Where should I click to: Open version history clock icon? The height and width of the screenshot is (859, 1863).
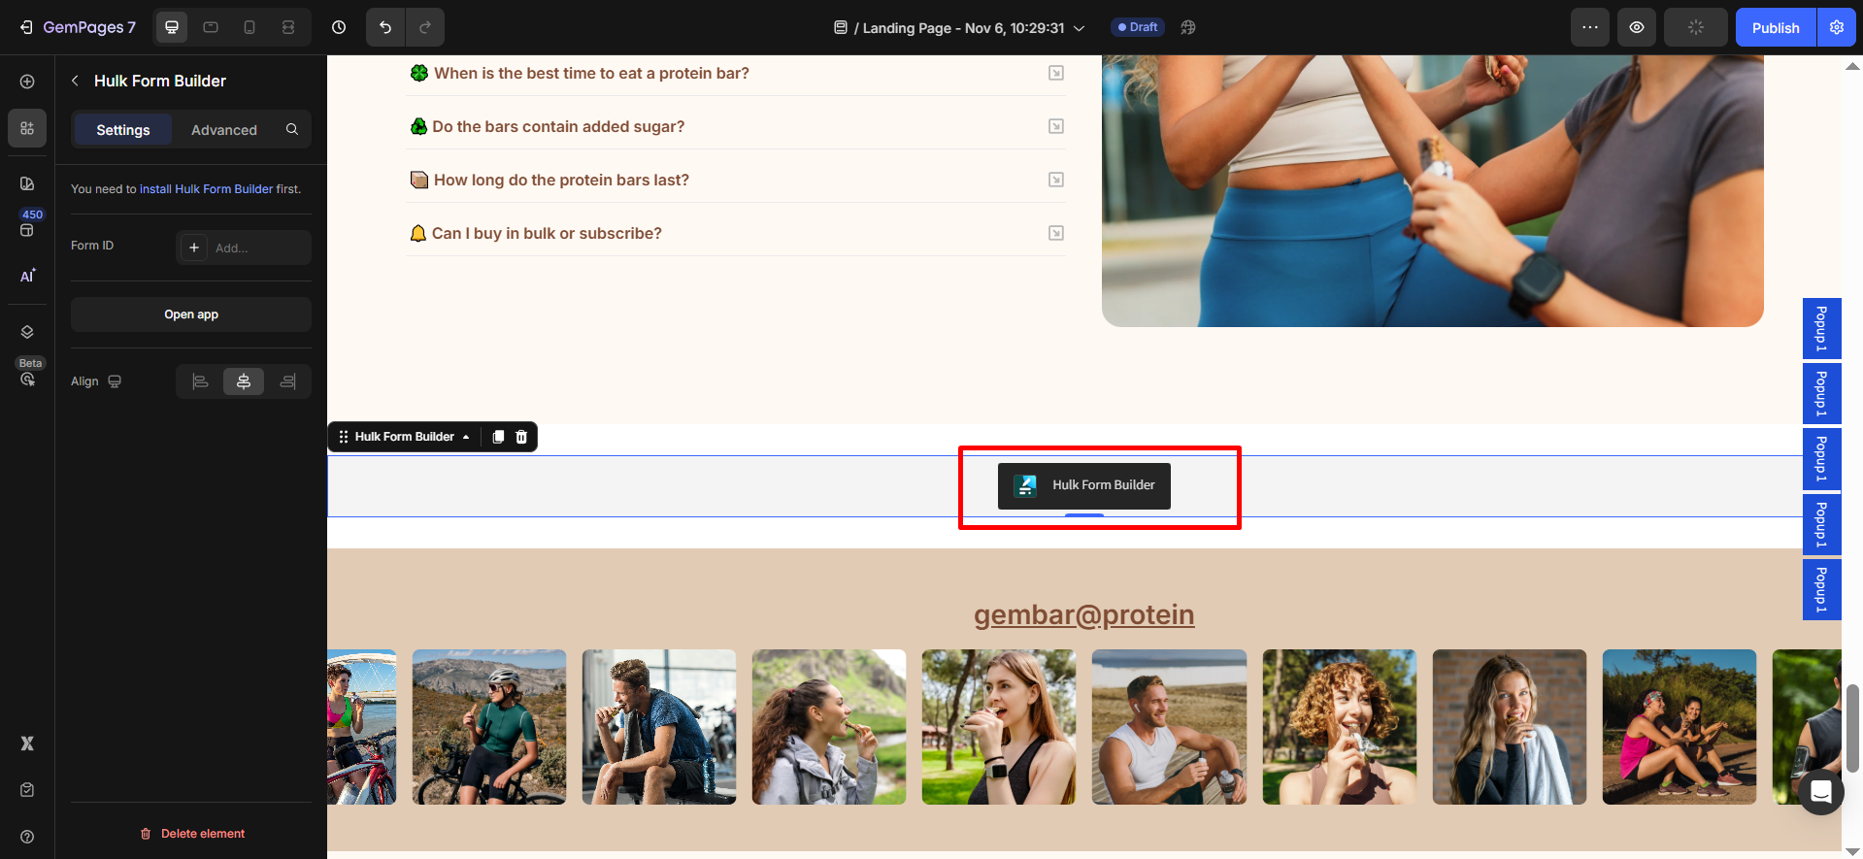tap(339, 27)
